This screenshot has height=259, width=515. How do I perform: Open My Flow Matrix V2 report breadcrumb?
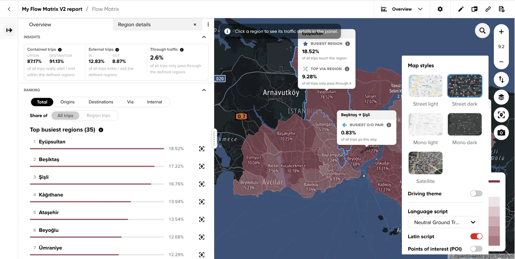52,9
